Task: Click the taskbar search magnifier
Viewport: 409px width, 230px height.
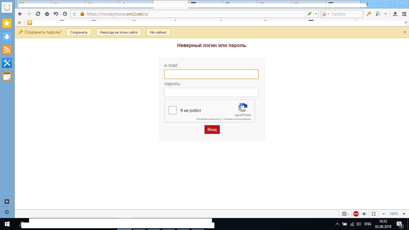Action: [x=22, y=224]
